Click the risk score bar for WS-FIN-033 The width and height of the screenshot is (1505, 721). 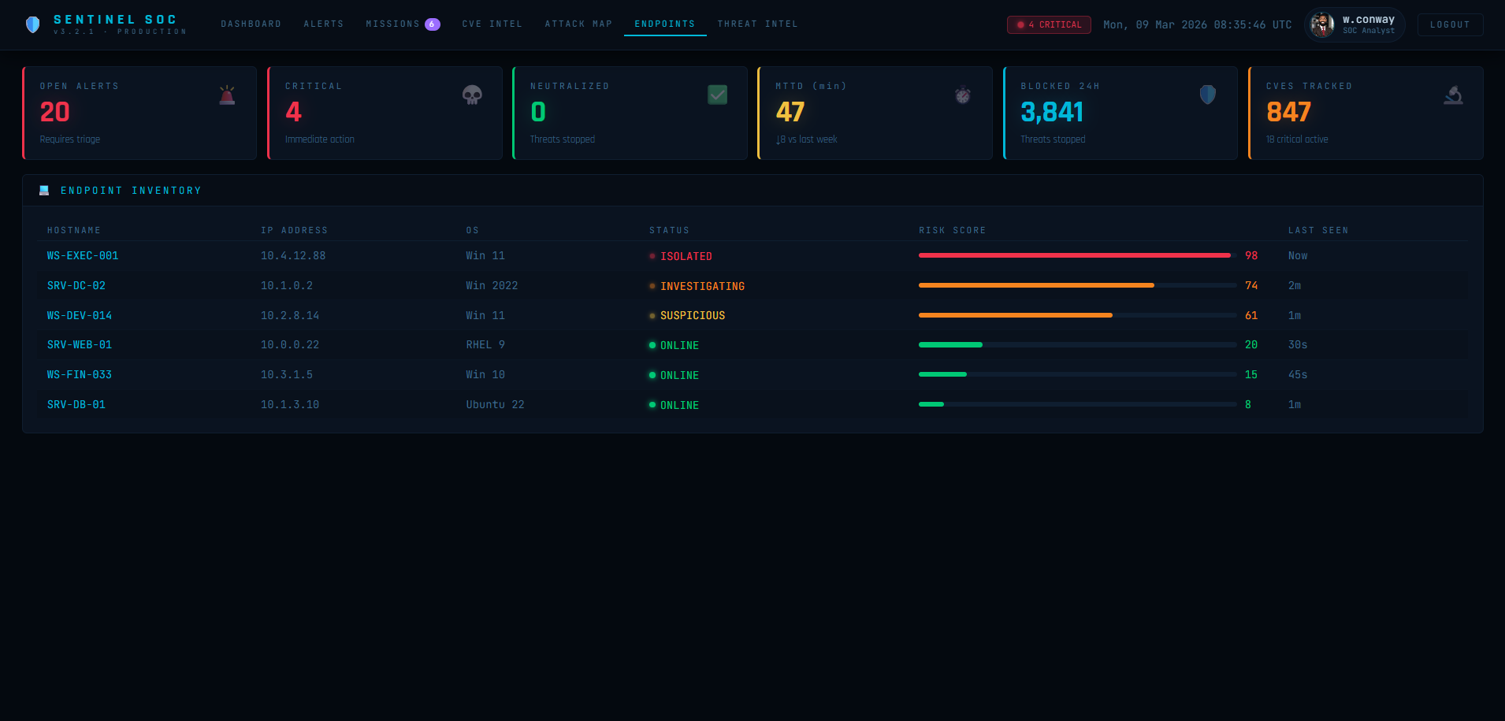pyautogui.click(x=1077, y=374)
